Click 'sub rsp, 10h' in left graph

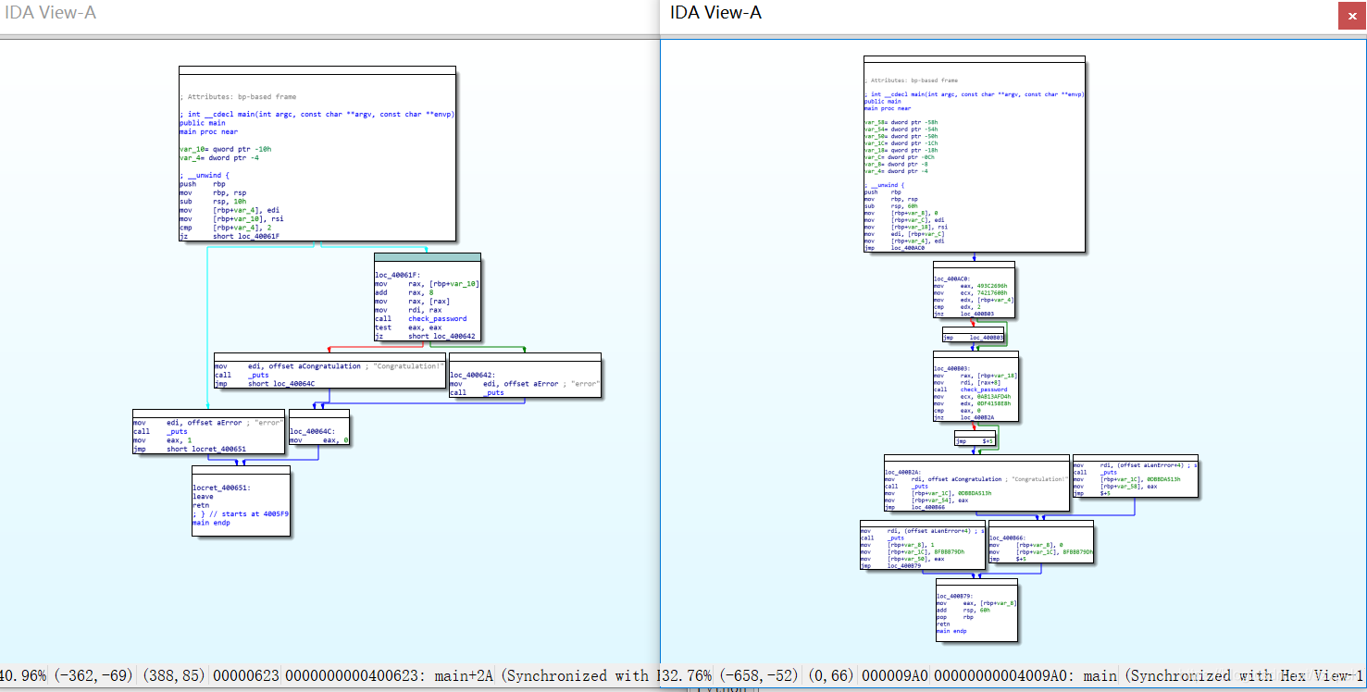[x=211, y=201]
